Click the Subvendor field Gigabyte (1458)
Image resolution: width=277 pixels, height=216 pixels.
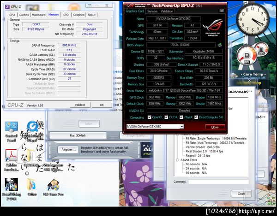pyautogui.click(x=204, y=51)
